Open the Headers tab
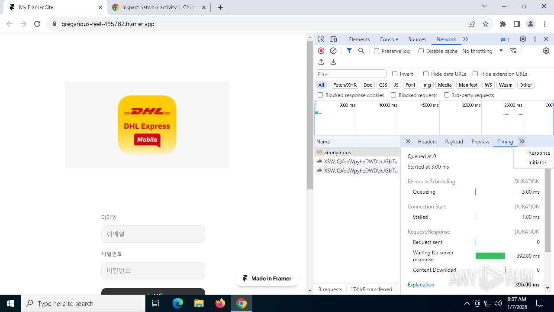Viewport: 554px width, 312px height. tap(427, 141)
